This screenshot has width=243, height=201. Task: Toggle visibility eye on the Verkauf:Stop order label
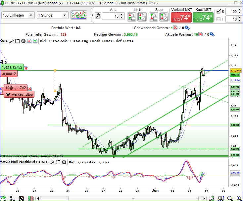point(8,94)
